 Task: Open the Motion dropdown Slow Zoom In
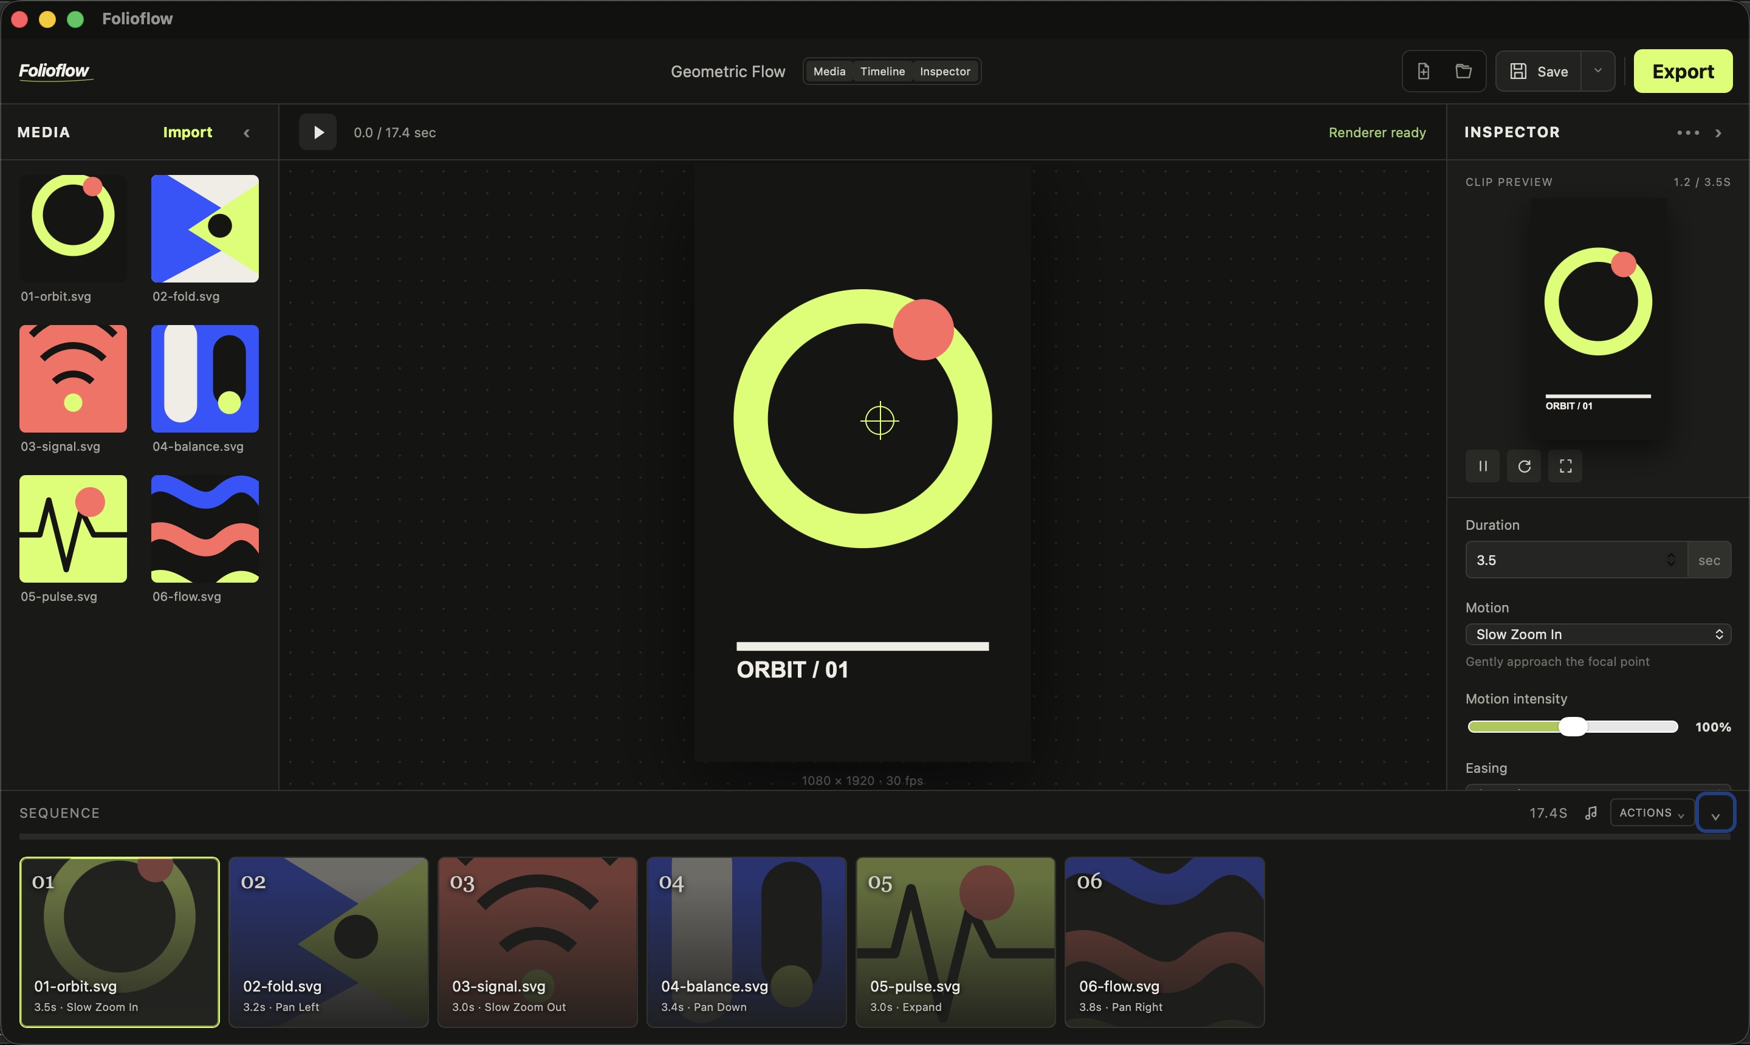point(1598,634)
